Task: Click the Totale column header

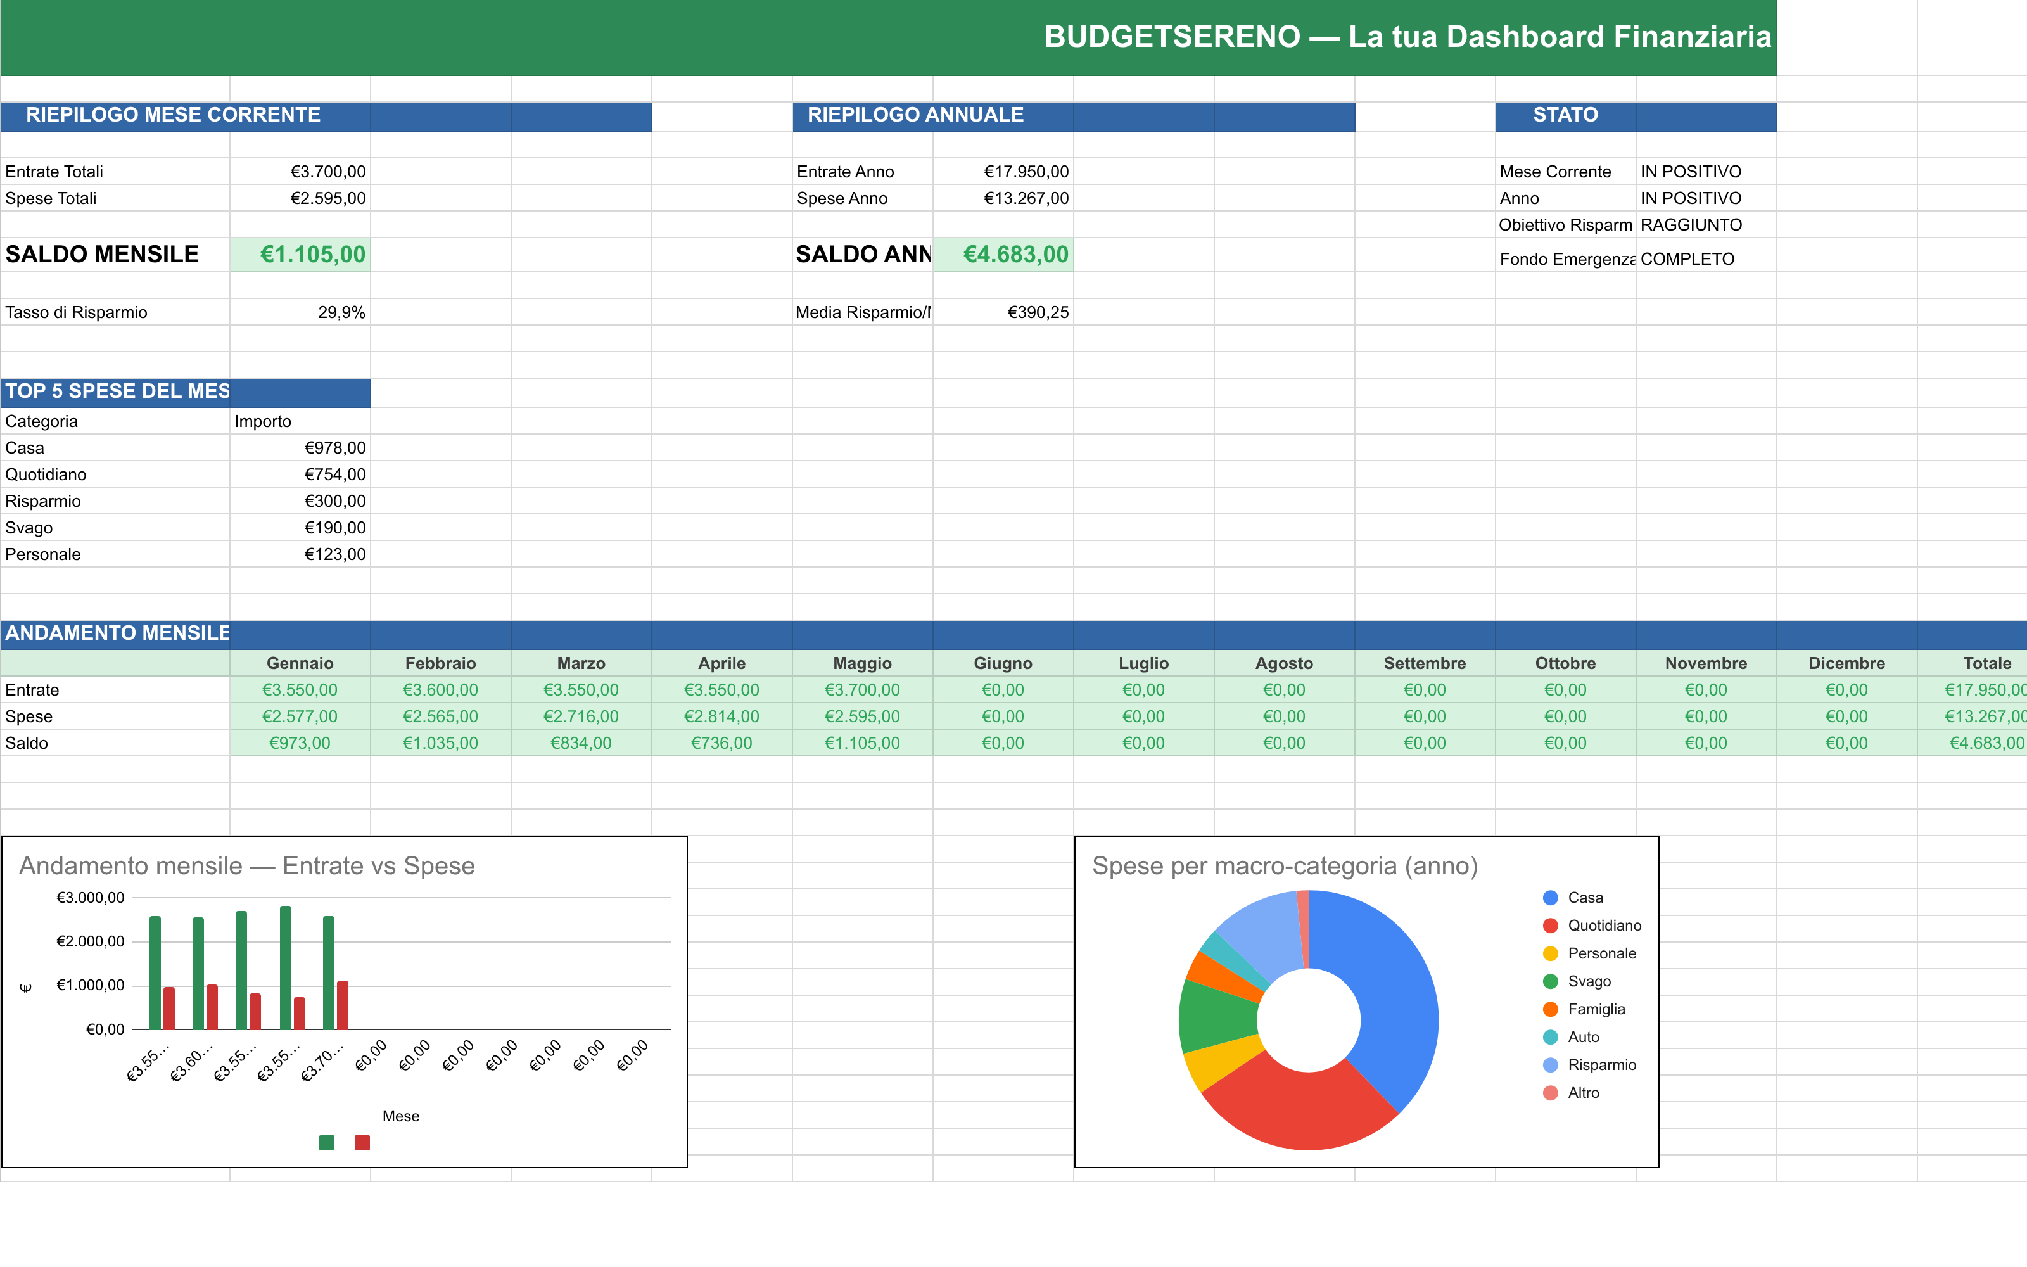Action: tap(1973, 664)
